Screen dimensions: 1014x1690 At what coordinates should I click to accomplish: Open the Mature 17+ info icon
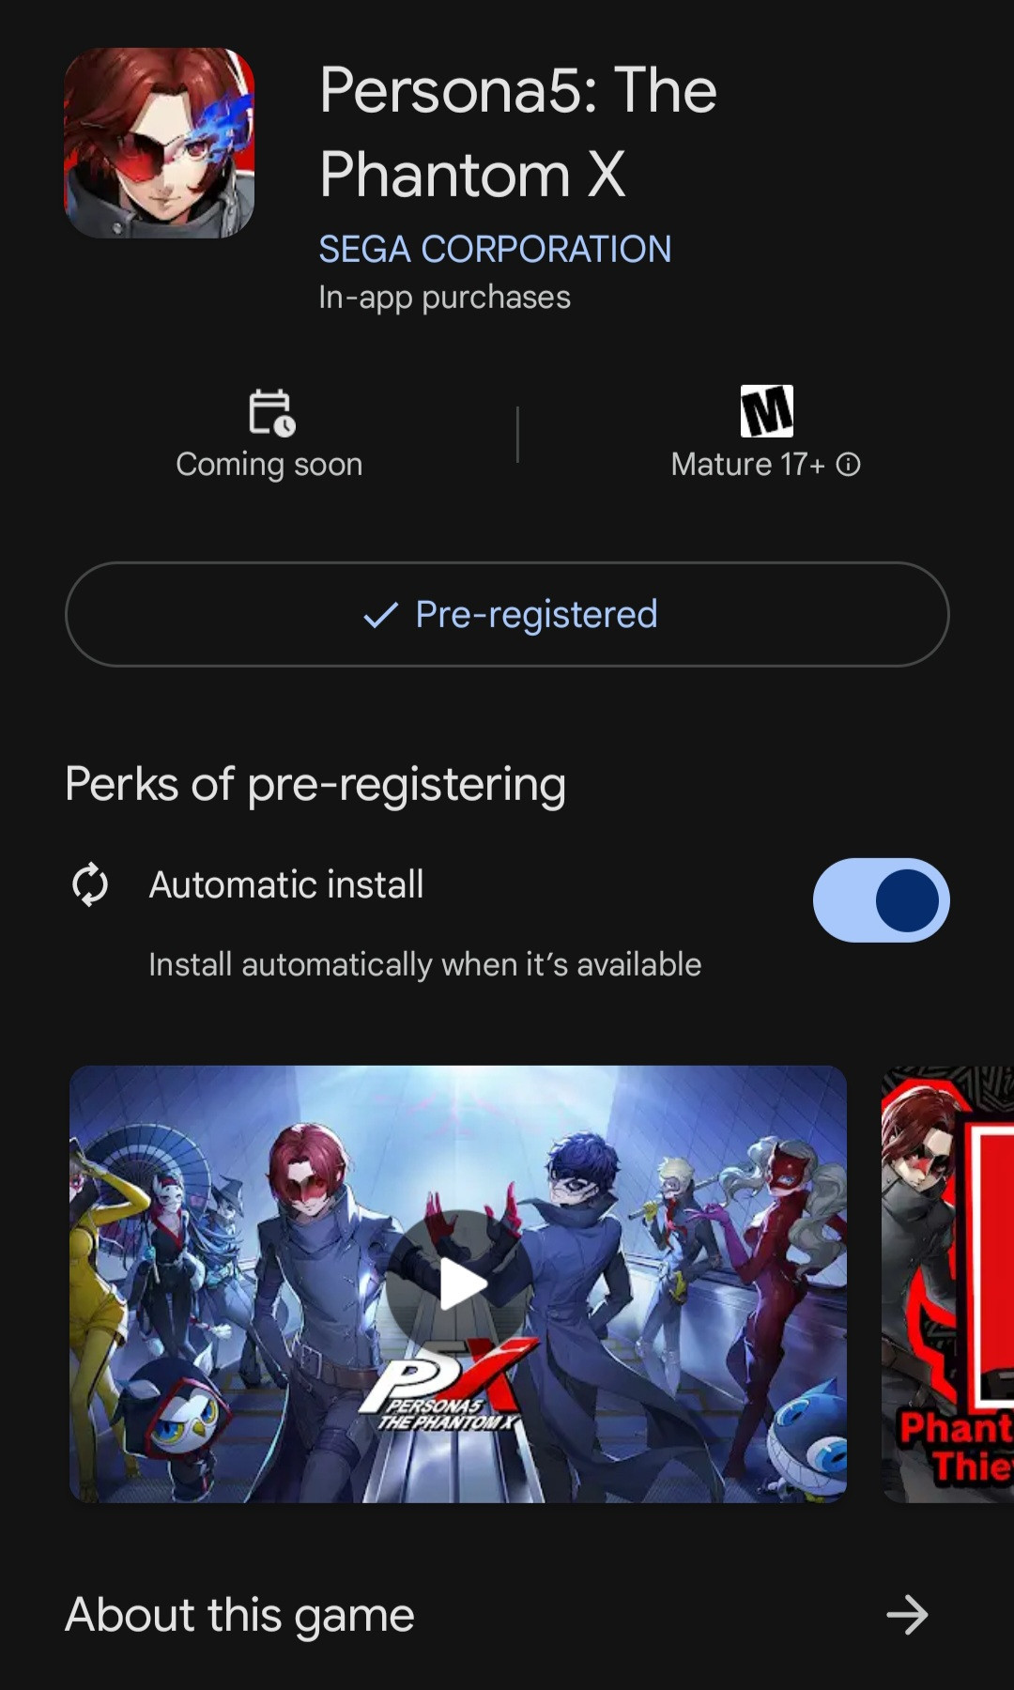coord(848,465)
